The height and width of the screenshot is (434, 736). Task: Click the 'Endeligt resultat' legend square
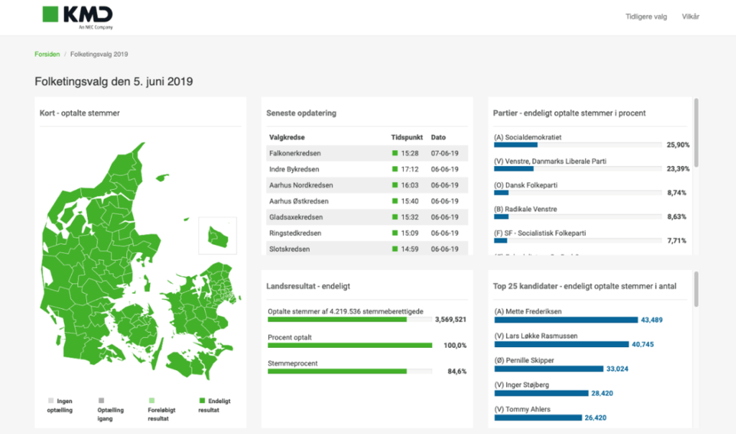202,400
